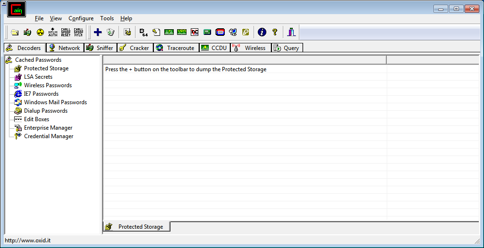484x248 pixels.
Task: Select Wireless Passwords tree item
Action: 48,85
